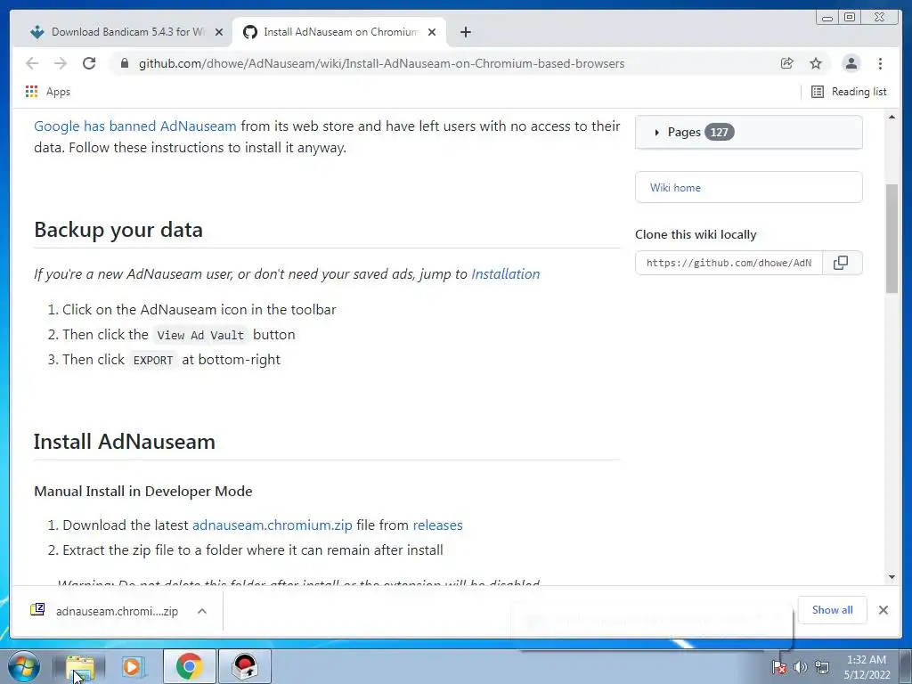912x684 pixels.
Task: Open the Reading list panel
Action: pos(849,92)
